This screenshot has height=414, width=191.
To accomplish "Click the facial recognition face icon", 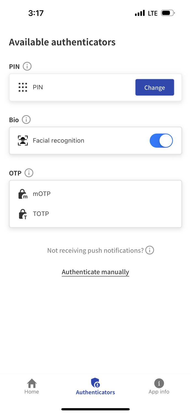I will 23,140.
